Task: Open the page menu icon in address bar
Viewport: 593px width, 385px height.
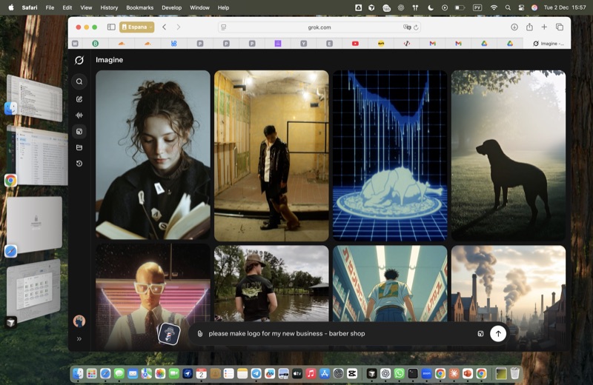Action: coord(224,27)
